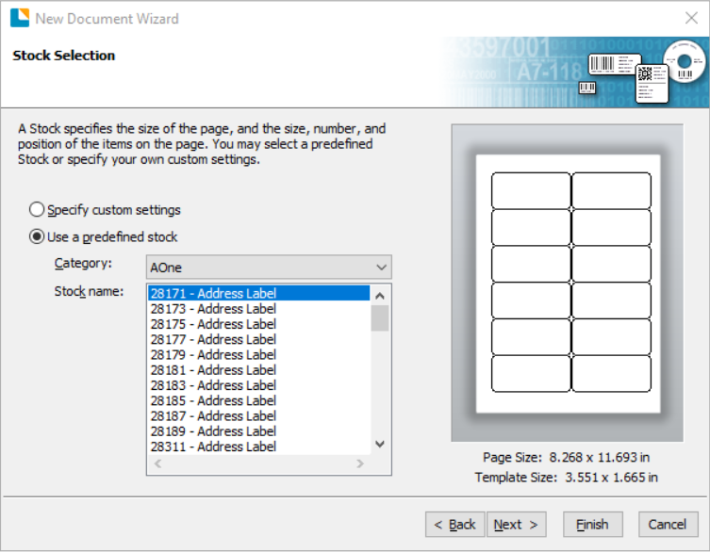Open the Category dropdown showing AOne
710x552 pixels.
point(269,268)
